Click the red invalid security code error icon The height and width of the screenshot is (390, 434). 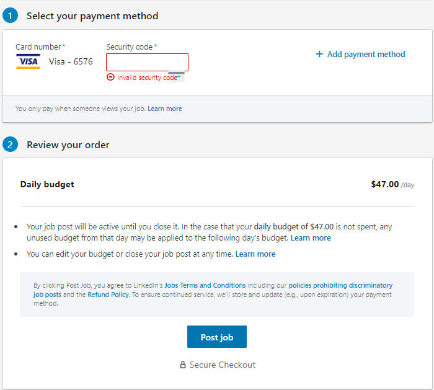pyautogui.click(x=110, y=78)
